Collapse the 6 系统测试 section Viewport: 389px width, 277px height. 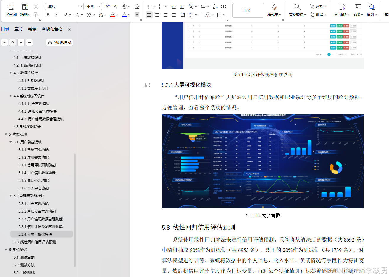click(6, 250)
